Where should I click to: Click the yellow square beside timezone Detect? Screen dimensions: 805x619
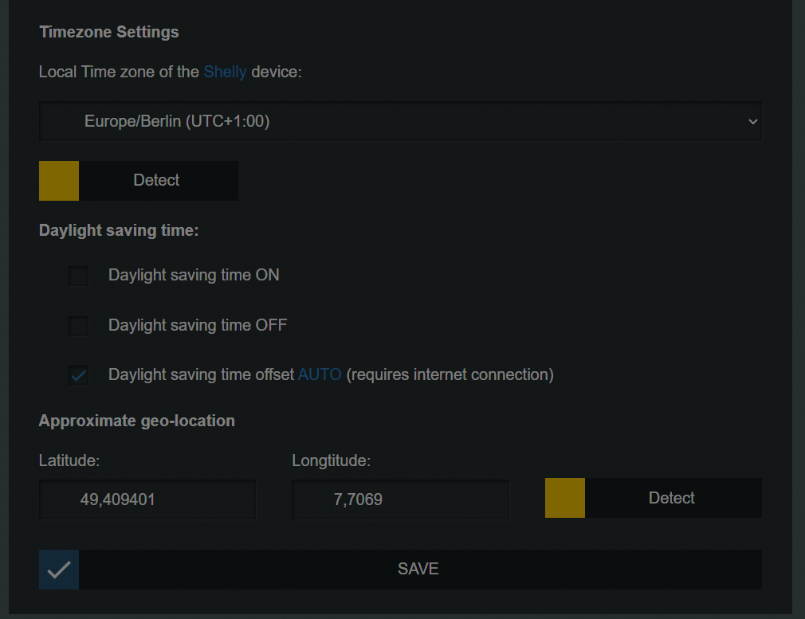[59, 181]
